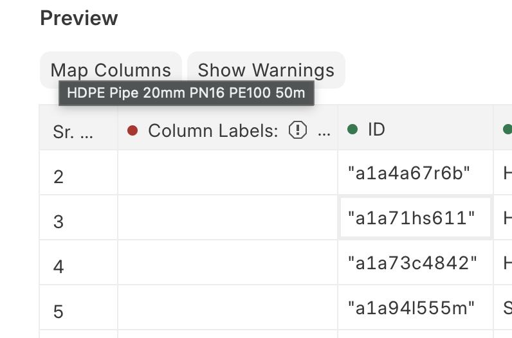
Task: Select the Sr. column header
Action: (x=73, y=131)
